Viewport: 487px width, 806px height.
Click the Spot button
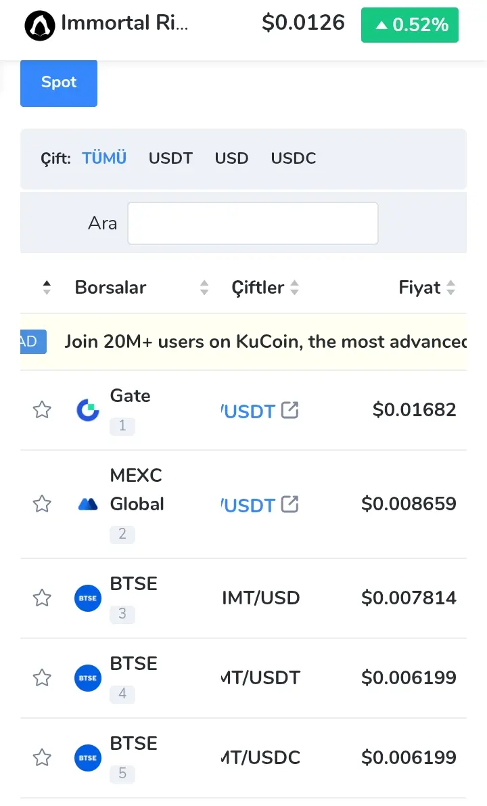(59, 83)
